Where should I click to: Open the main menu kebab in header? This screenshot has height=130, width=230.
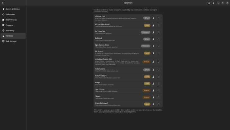point(214,3)
